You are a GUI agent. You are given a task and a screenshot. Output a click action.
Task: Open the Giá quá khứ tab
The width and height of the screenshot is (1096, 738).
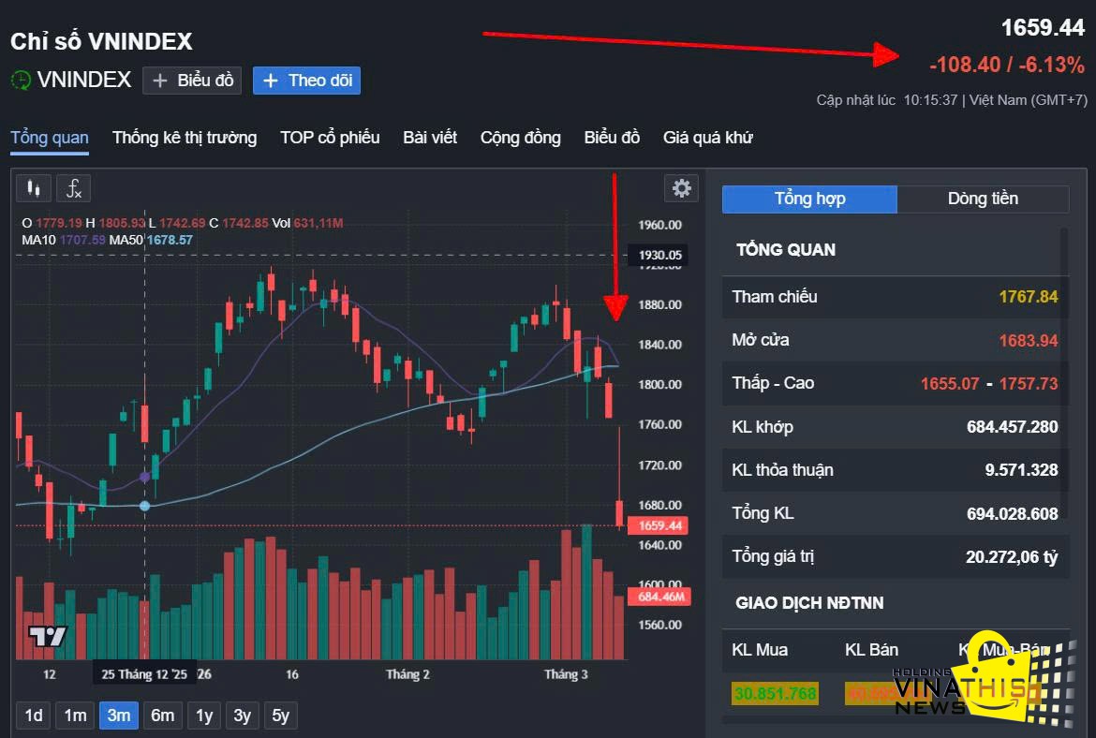(707, 138)
